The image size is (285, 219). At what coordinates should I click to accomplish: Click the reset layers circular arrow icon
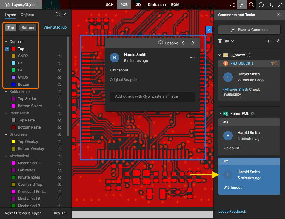coord(58,15)
